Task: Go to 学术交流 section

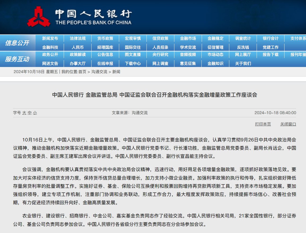Action: (188, 47)
